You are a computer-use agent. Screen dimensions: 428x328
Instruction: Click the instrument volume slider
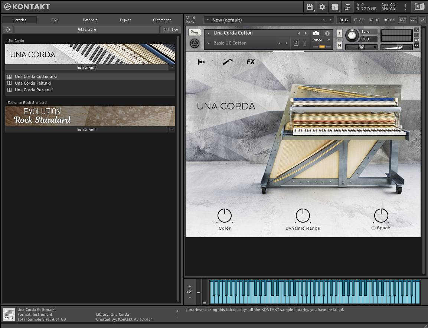(x=396, y=47)
